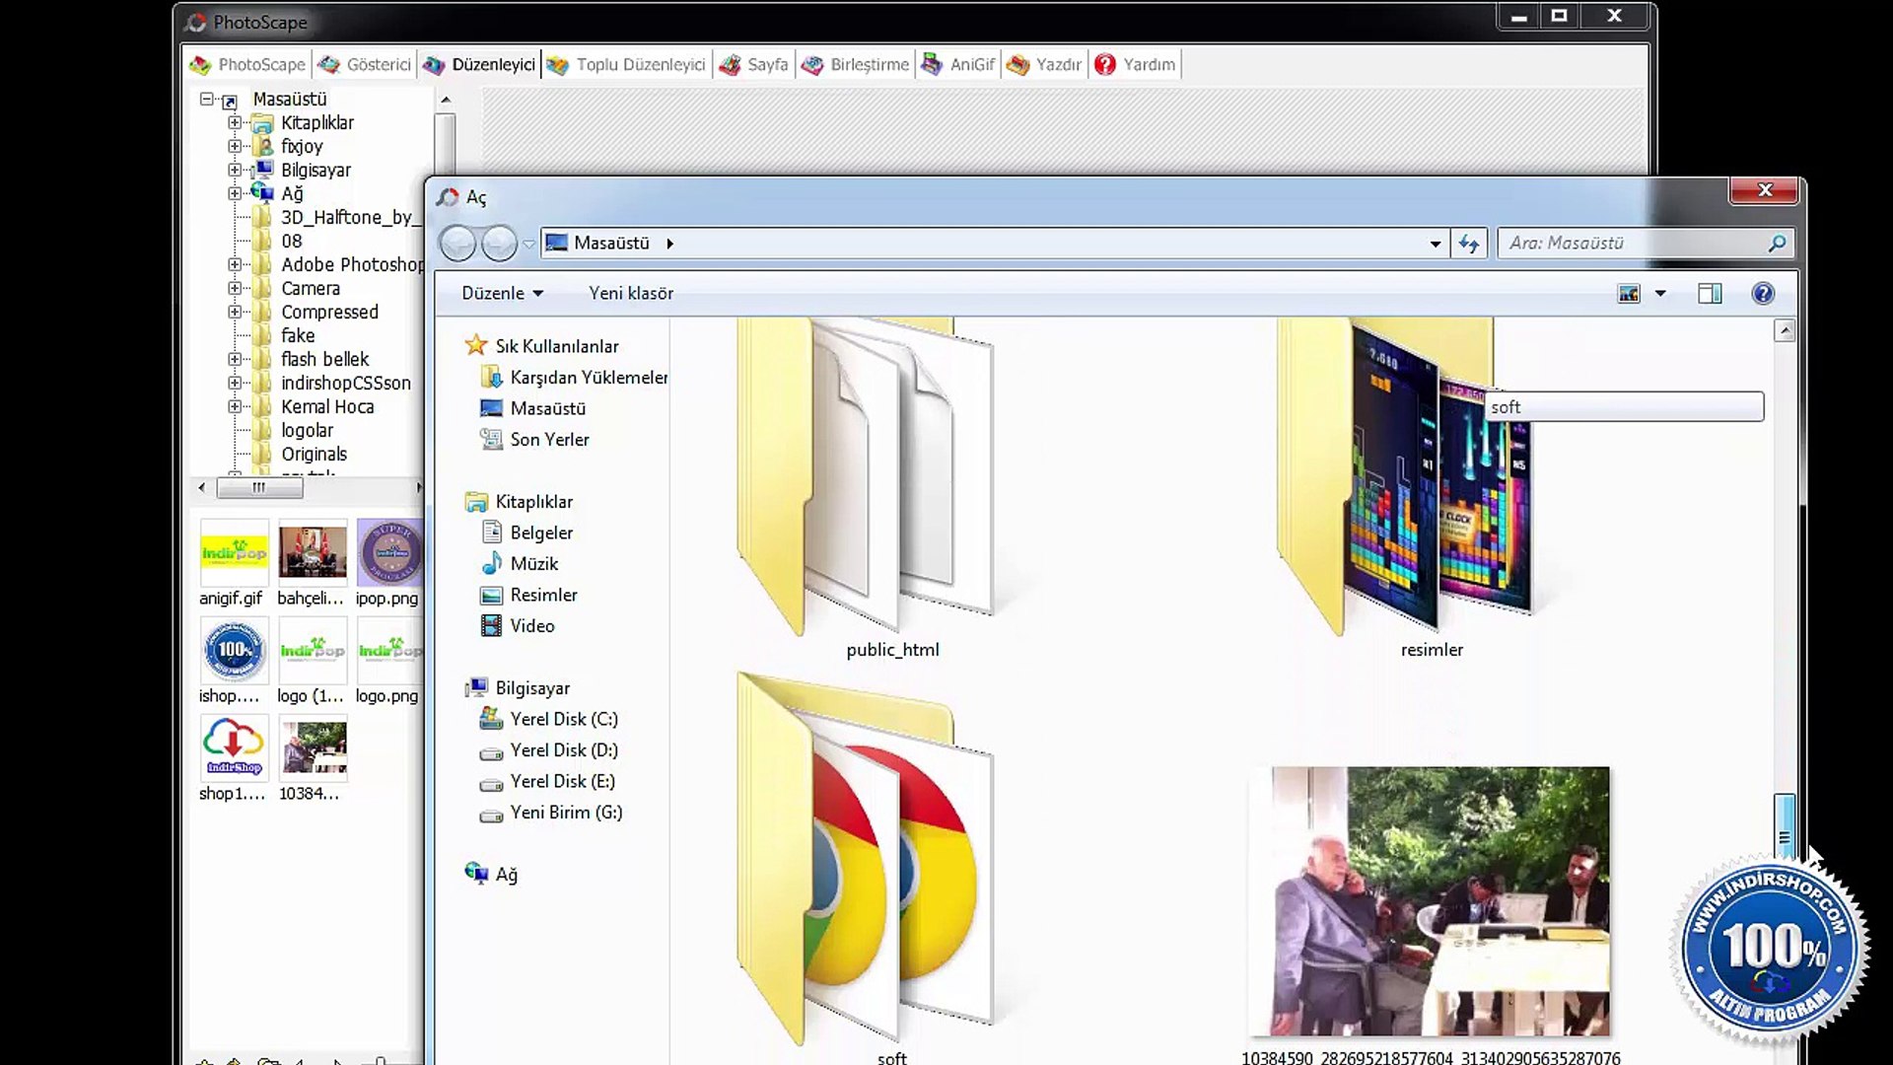
Task: Click the anigif.gif thumbnail
Action: click(234, 554)
